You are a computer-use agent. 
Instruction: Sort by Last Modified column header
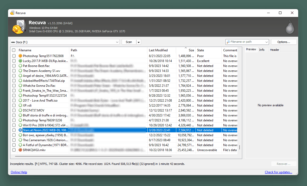coord(161,50)
